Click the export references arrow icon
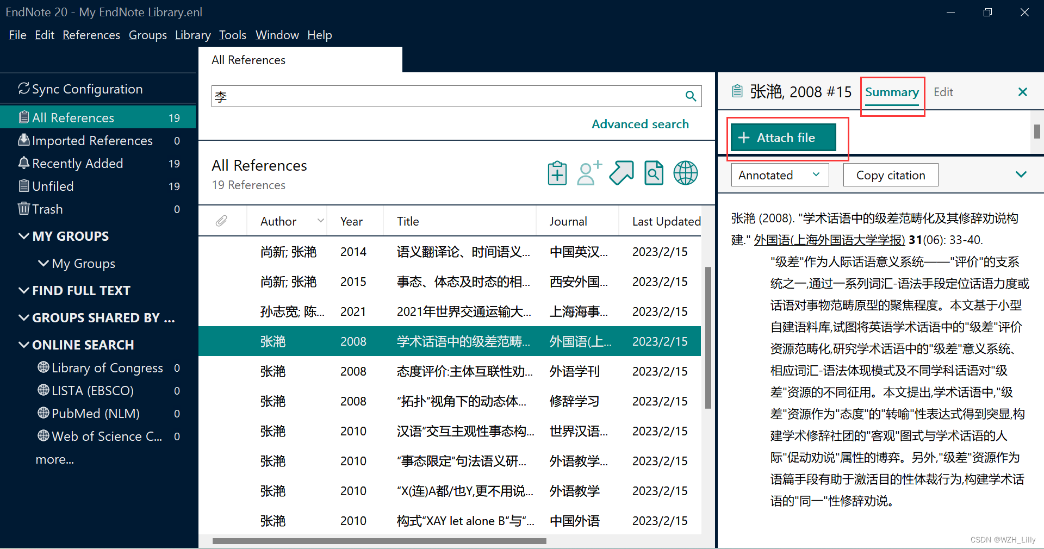Screen dimensions: 1044x549 [622, 173]
